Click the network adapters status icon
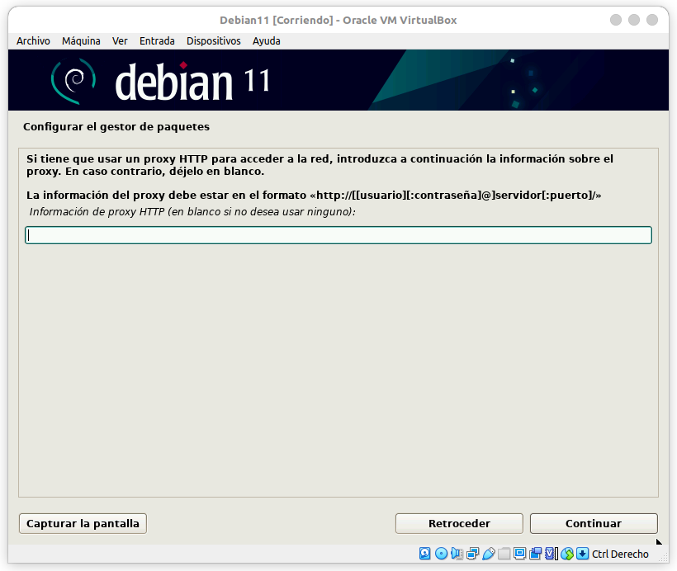The width and height of the screenshot is (677, 571). [x=473, y=554]
